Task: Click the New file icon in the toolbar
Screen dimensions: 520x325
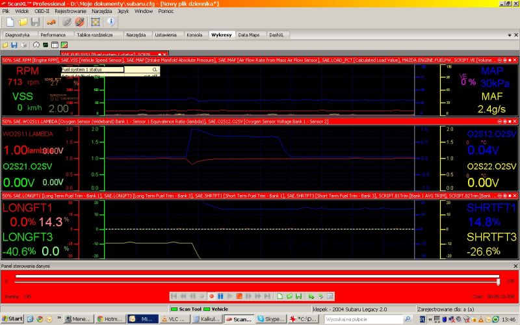Action: coord(10,22)
